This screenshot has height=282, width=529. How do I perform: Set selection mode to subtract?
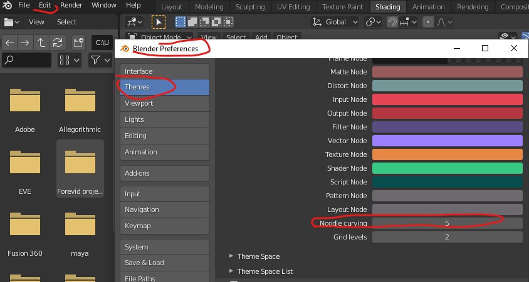click(204, 23)
